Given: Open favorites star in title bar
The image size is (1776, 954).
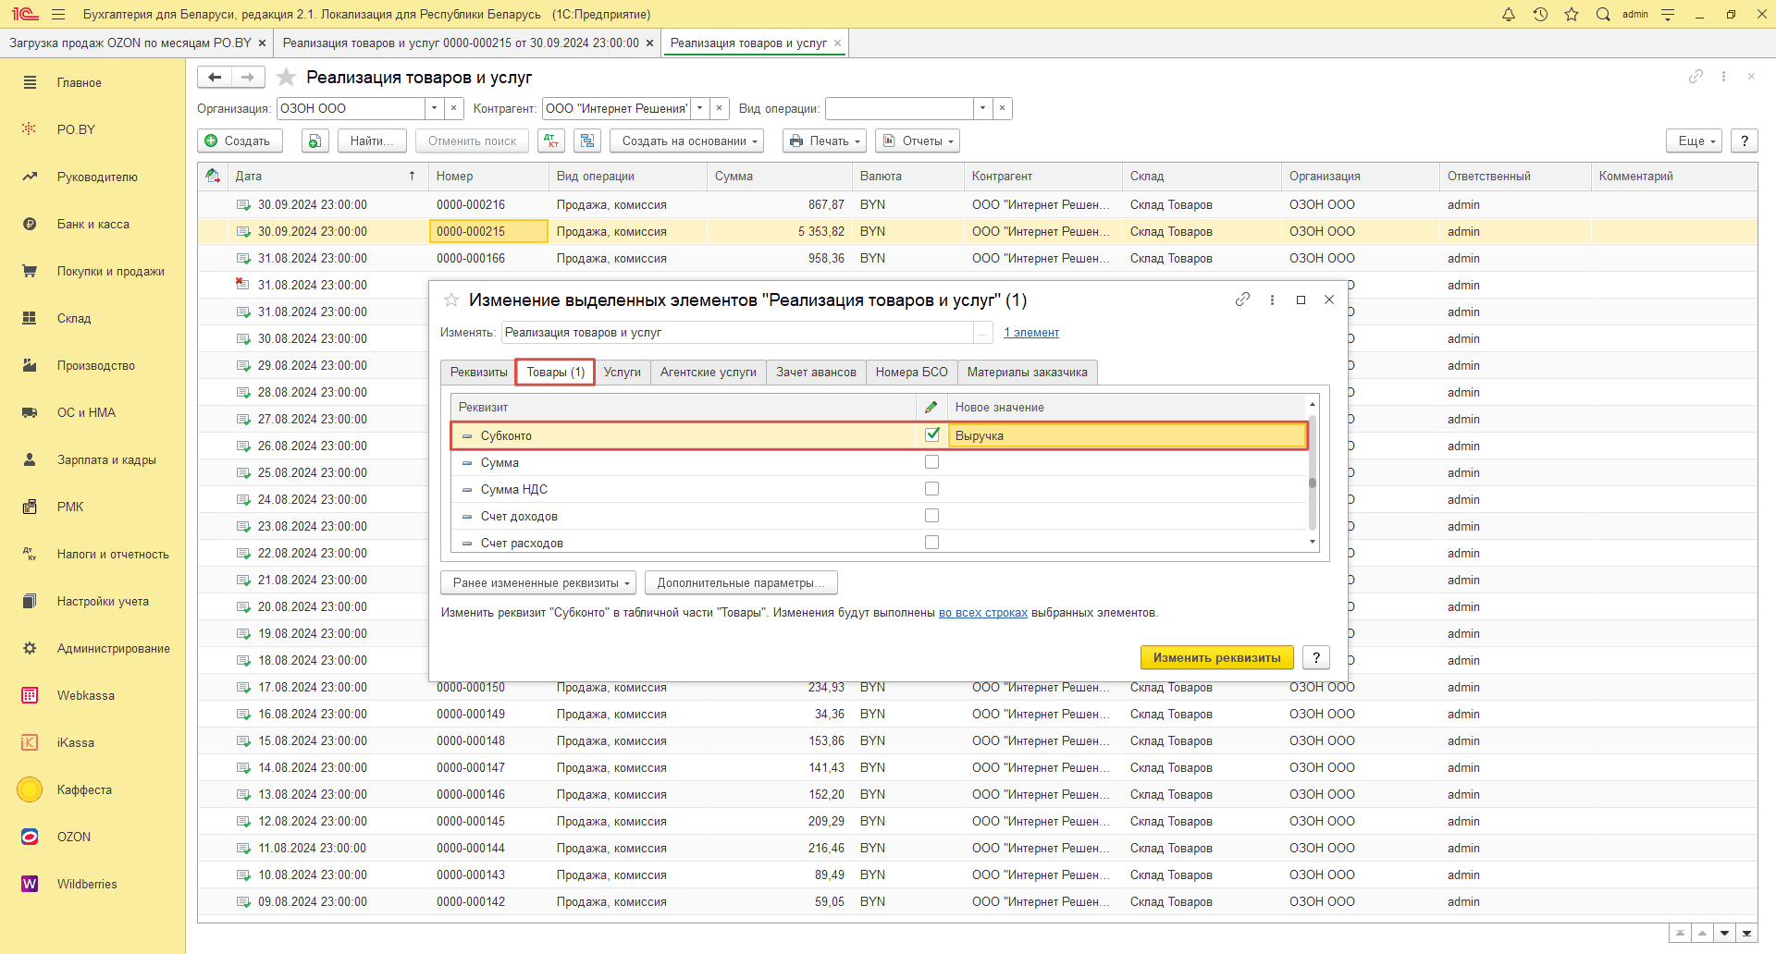Looking at the screenshot, I should (1572, 14).
